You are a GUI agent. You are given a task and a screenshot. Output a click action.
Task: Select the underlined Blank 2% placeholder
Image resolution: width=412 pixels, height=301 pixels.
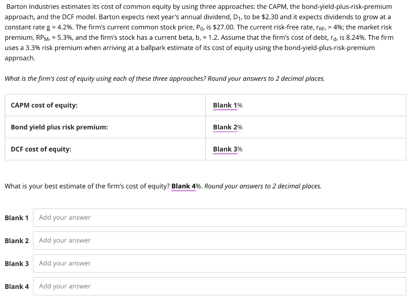click(224, 127)
